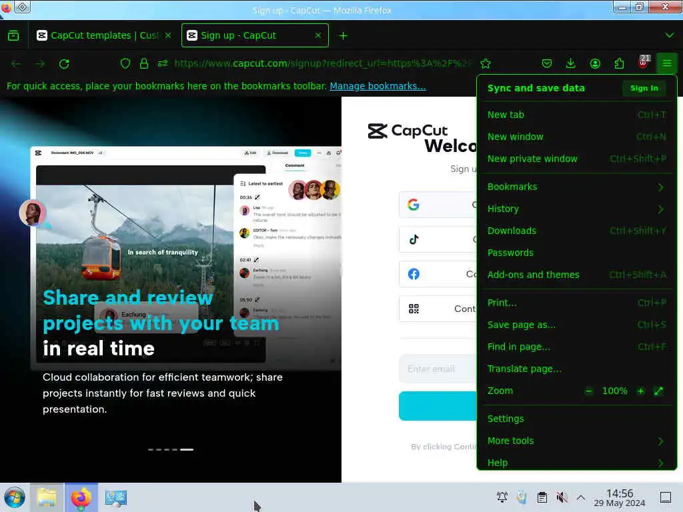
Task: Reset zoom by clicking 100%
Action: point(614,391)
